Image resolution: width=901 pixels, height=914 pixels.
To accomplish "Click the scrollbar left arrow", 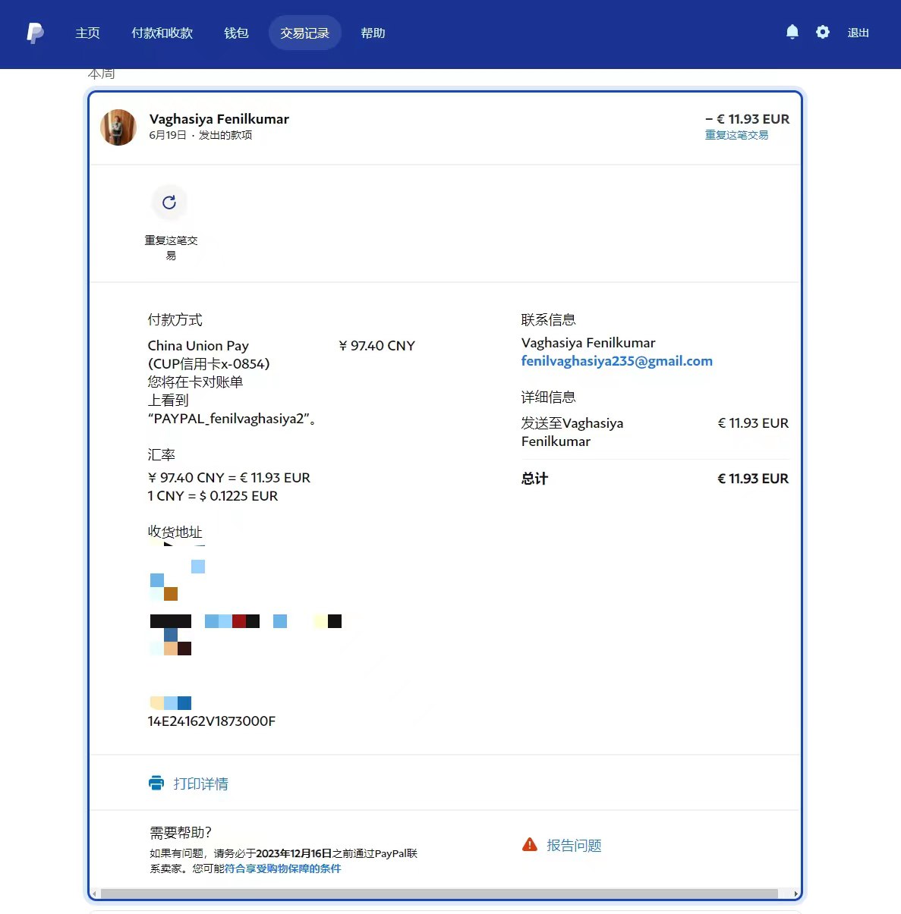I will (94, 894).
